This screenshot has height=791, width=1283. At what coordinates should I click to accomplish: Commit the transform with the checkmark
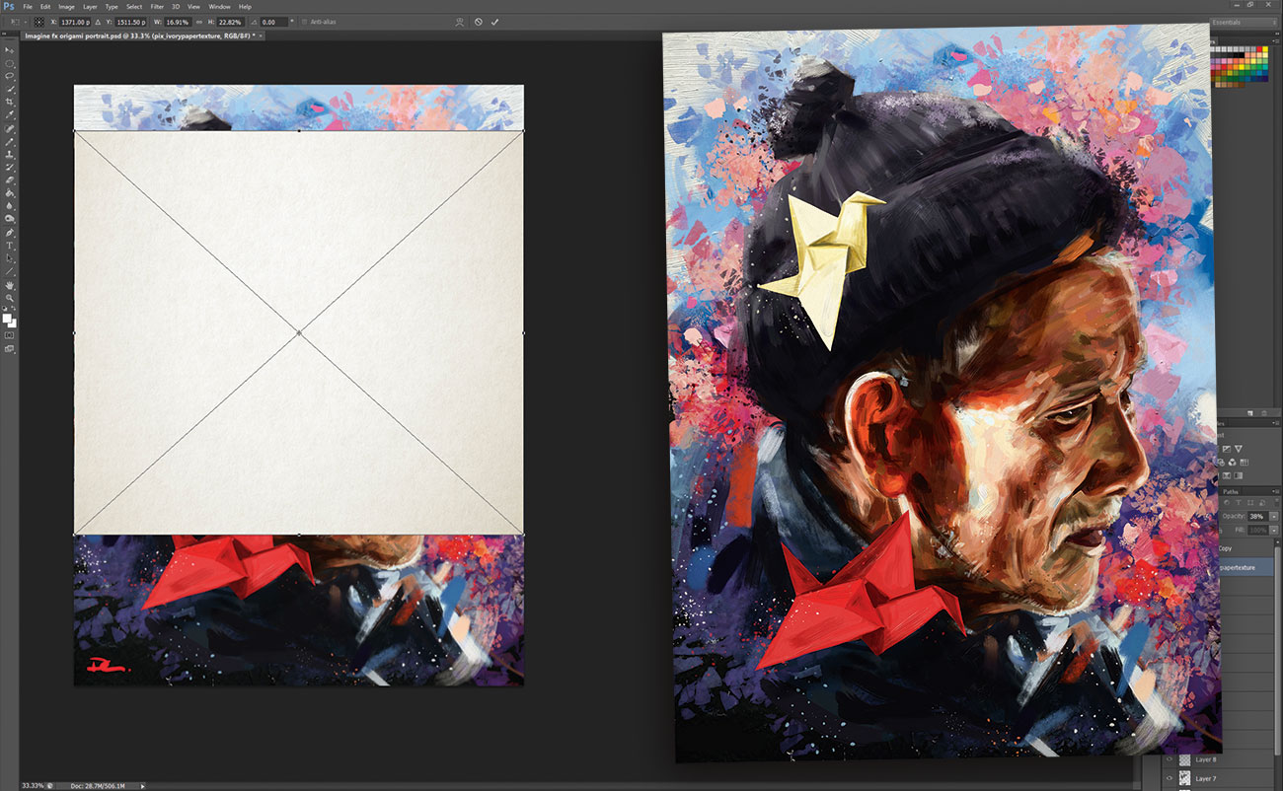pyautogui.click(x=494, y=22)
